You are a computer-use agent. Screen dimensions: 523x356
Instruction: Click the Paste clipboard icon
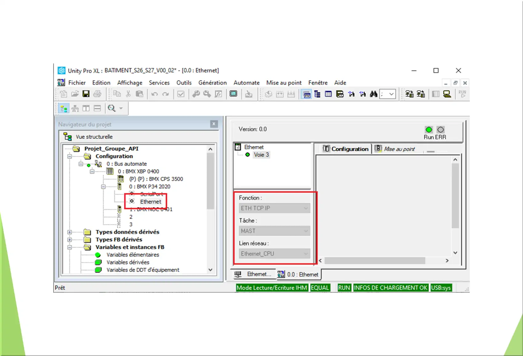click(x=139, y=94)
